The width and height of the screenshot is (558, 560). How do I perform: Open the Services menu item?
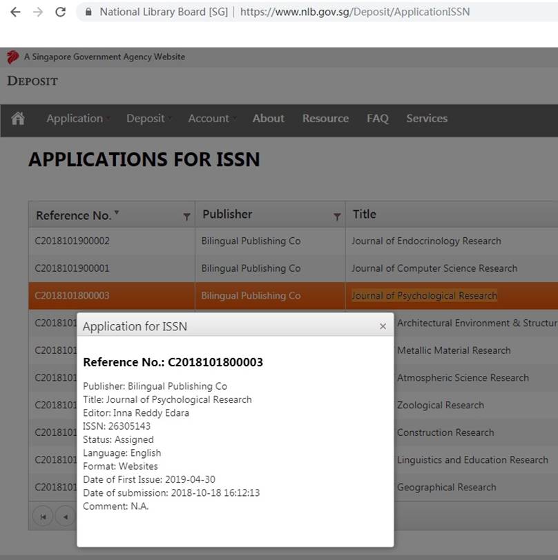click(x=427, y=119)
